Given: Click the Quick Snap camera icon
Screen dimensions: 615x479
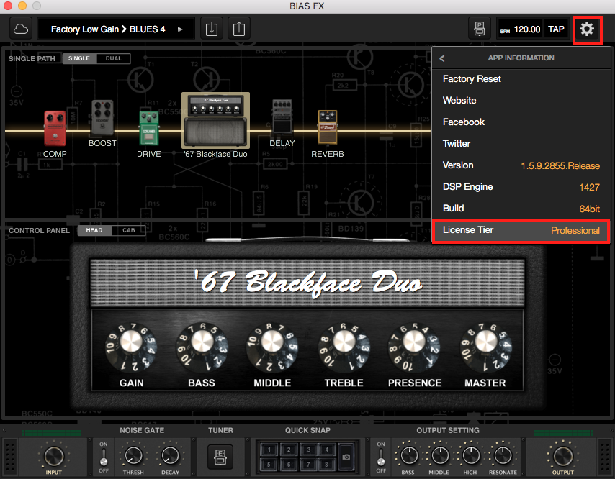Looking at the screenshot, I should tap(347, 457).
